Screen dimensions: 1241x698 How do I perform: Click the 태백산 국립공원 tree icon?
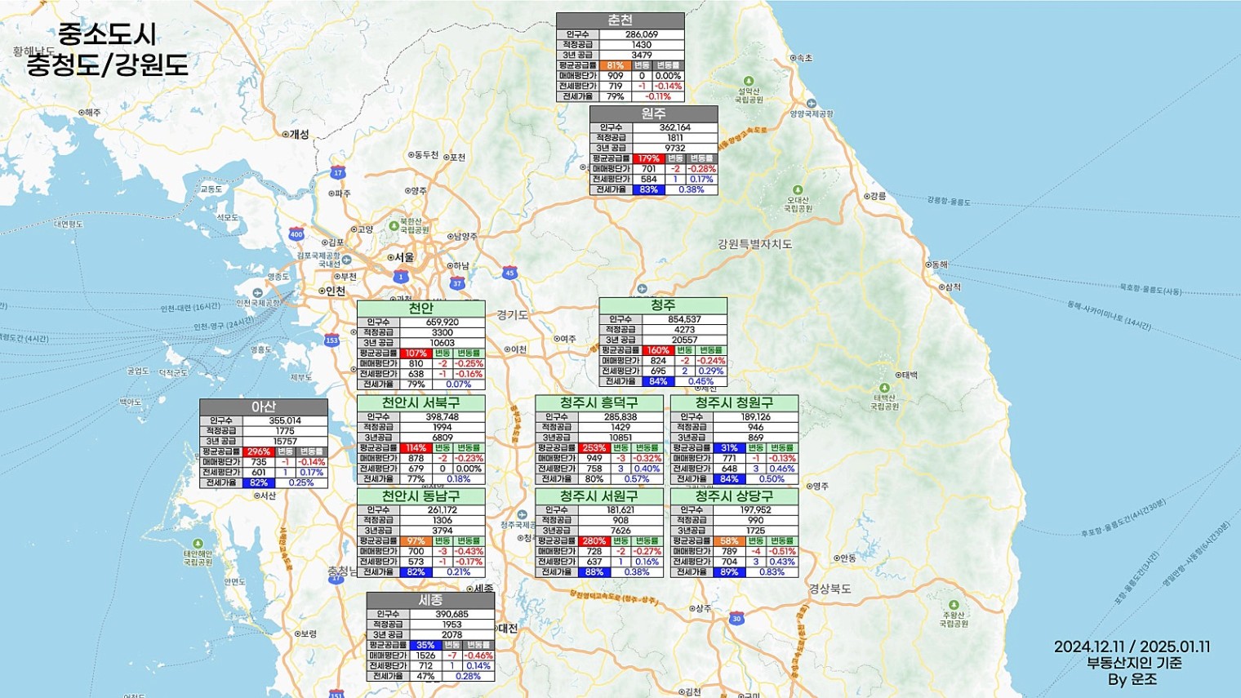(884, 388)
